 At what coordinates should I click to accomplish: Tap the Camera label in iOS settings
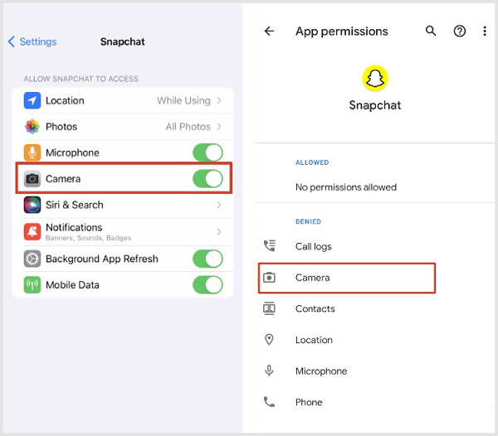point(63,179)
